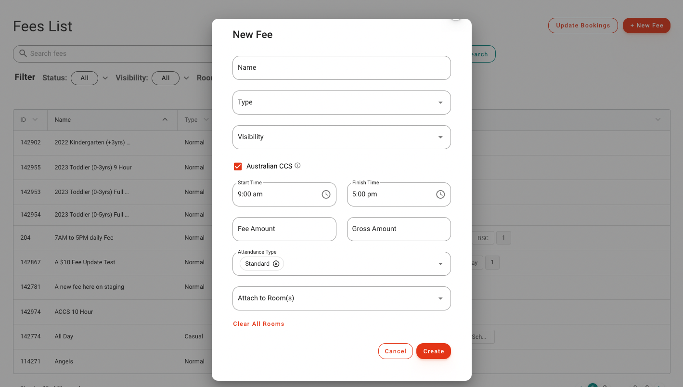This screenshot has height=387, width=683.
Task: Click the Start Time clock icon
Action: pyautogui.click(x=326, y=194)
